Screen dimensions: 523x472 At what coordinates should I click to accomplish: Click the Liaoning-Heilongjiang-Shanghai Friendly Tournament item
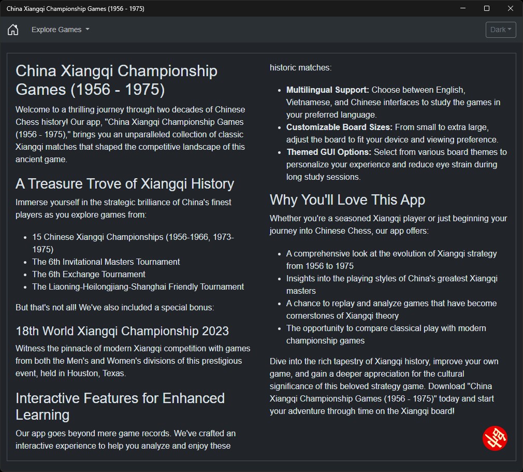[x=138, y=287]
